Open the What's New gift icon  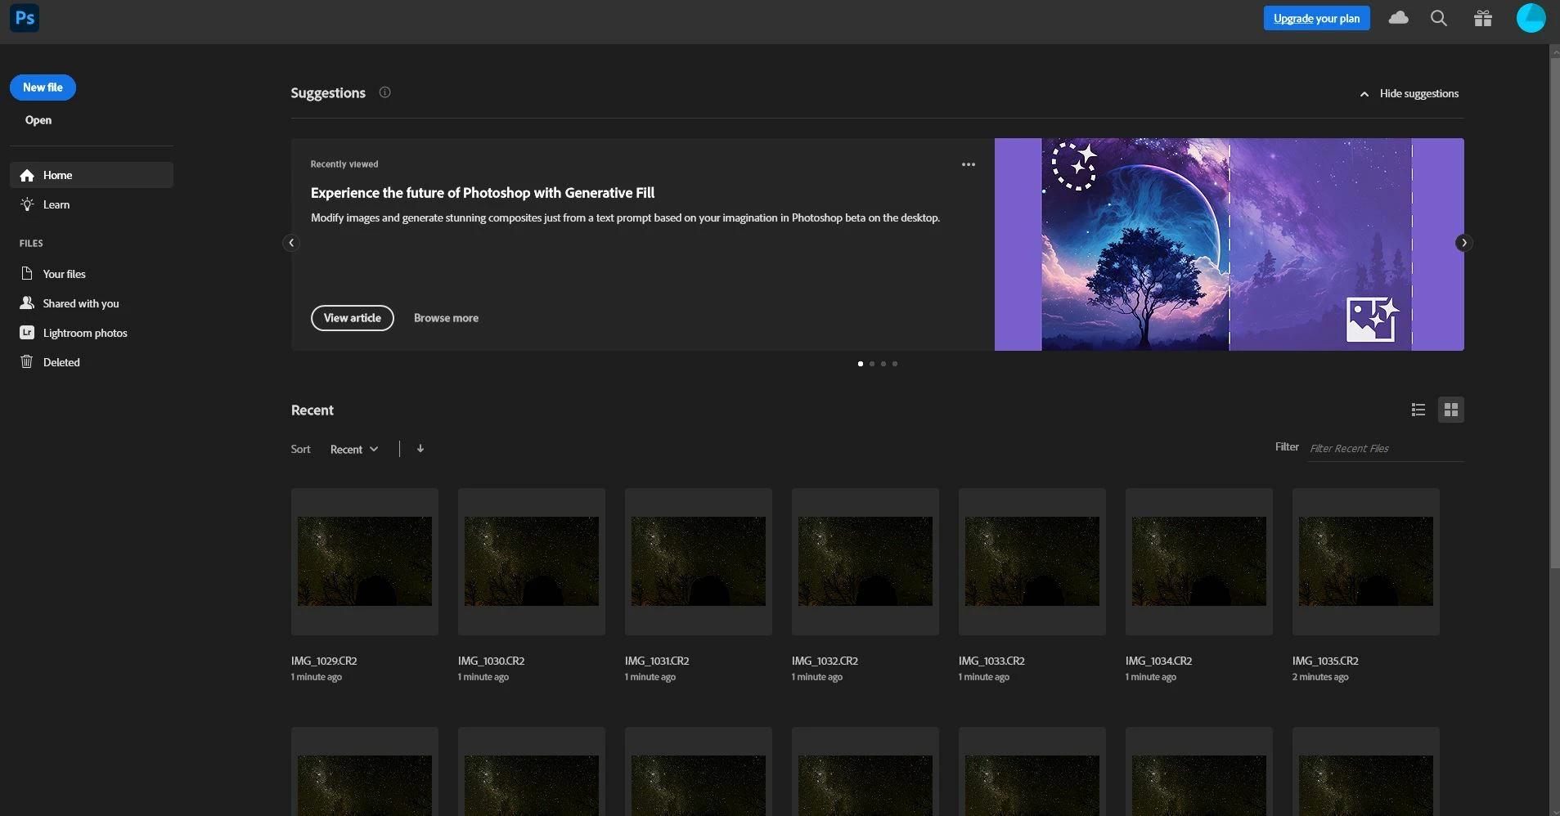pos(1483,18)
